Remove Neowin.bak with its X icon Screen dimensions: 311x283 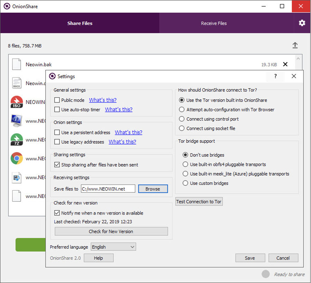pos(285,64)
